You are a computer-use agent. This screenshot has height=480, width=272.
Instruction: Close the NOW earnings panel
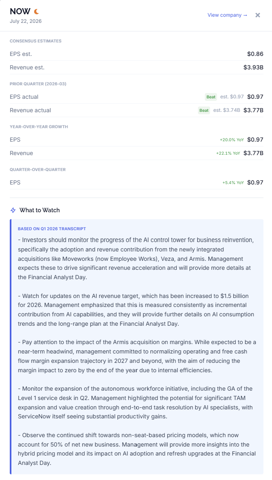pos(258,15)
